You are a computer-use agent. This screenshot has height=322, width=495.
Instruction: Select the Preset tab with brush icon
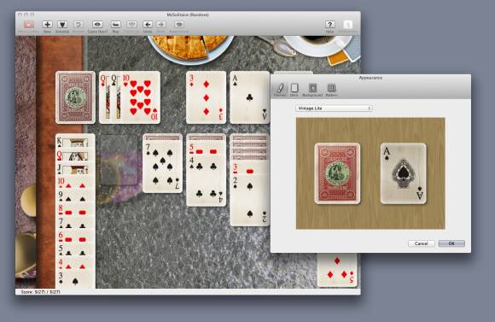(280, 90)
